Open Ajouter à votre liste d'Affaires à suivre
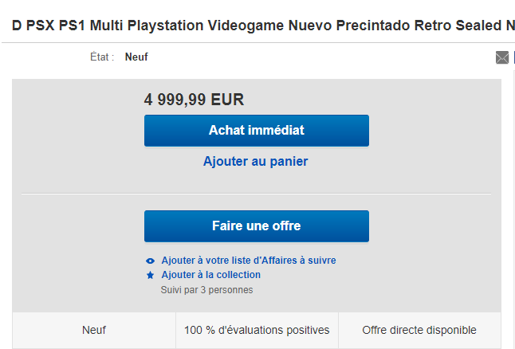The image size is (515, 349). click(249, 261)
